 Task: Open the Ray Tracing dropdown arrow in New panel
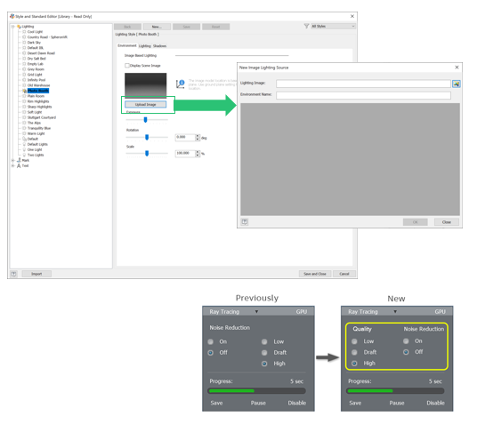coord(395,311)
